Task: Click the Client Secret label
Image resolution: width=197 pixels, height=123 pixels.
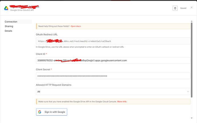Action: [x=43, y=69]
